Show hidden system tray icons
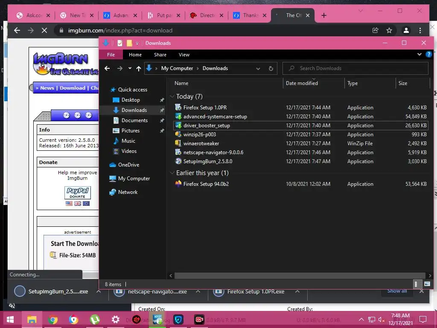This screenshot has width=437, height=328. [361, 319]
